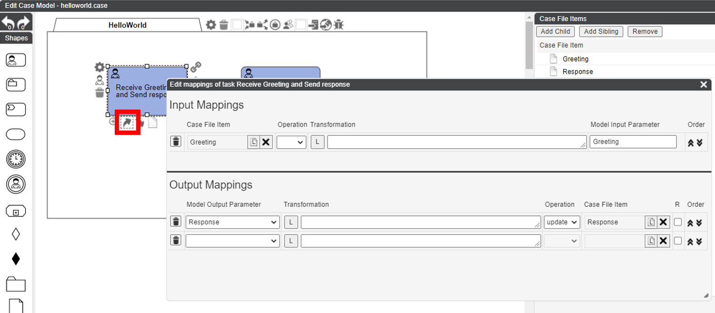Click the plus circle icon below selected task
The width and height of the screenshot is (715, 313).
point(113,122)
